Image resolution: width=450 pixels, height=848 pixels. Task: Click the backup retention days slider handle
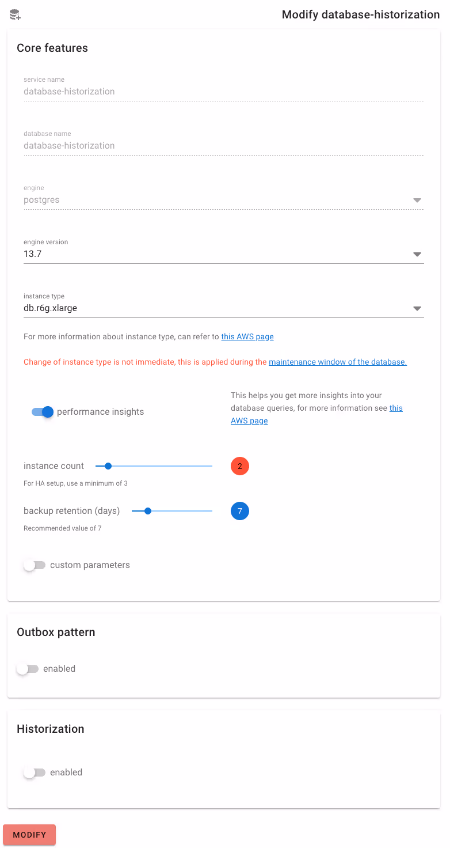pos(148,511)
